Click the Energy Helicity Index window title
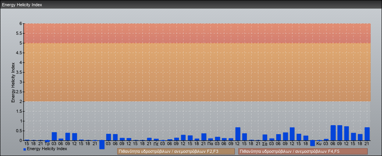 click(x=22, y=5)
